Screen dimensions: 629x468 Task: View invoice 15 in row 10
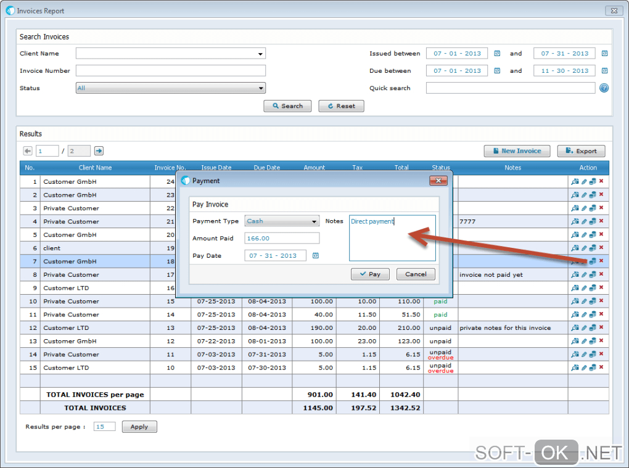coord(575,301)
